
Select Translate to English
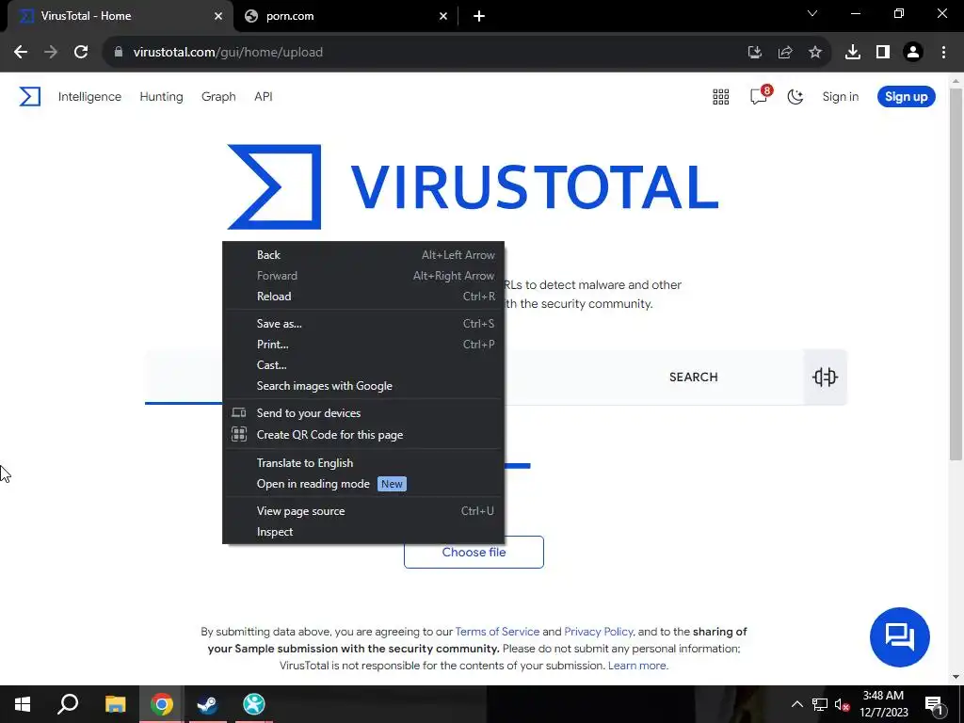(363, 463)
